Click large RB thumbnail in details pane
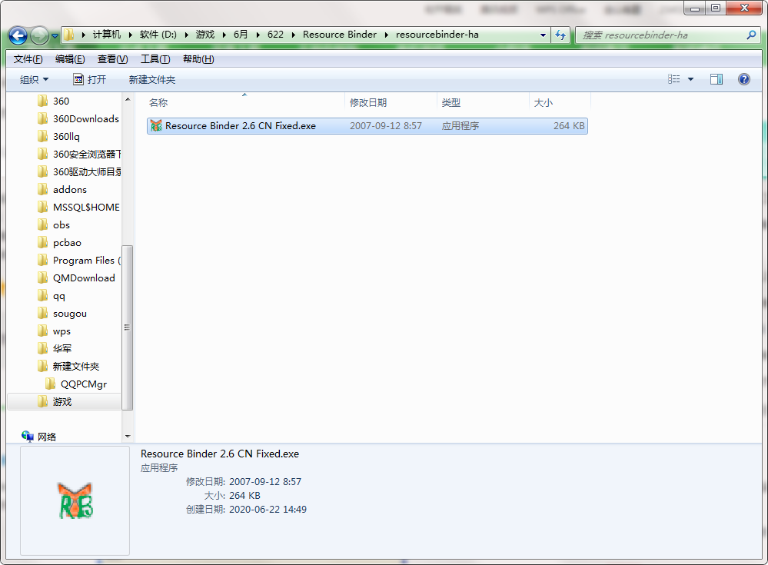Image resolution: width=768 pixels, height=565 pixels. point(75,500)
